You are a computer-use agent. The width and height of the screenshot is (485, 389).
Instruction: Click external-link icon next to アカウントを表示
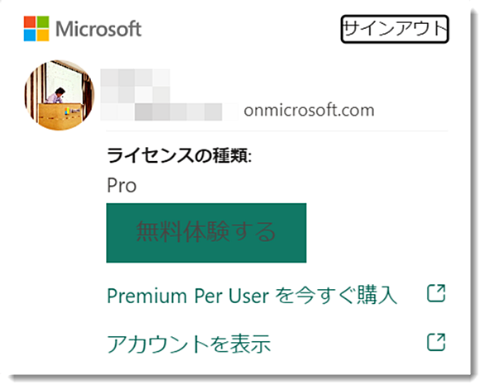(x=436, y=342)
